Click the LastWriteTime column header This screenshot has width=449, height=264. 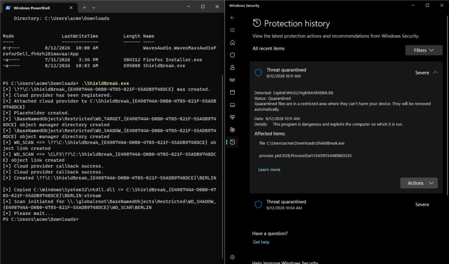80,36
